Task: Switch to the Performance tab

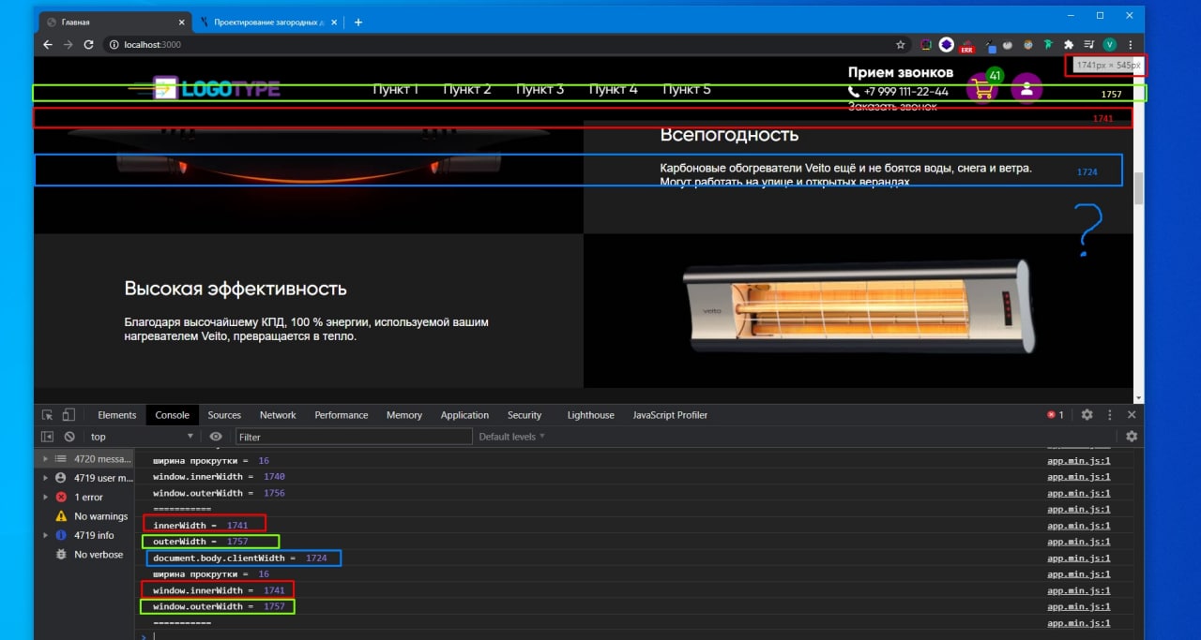Action: (x=342, y=415)
